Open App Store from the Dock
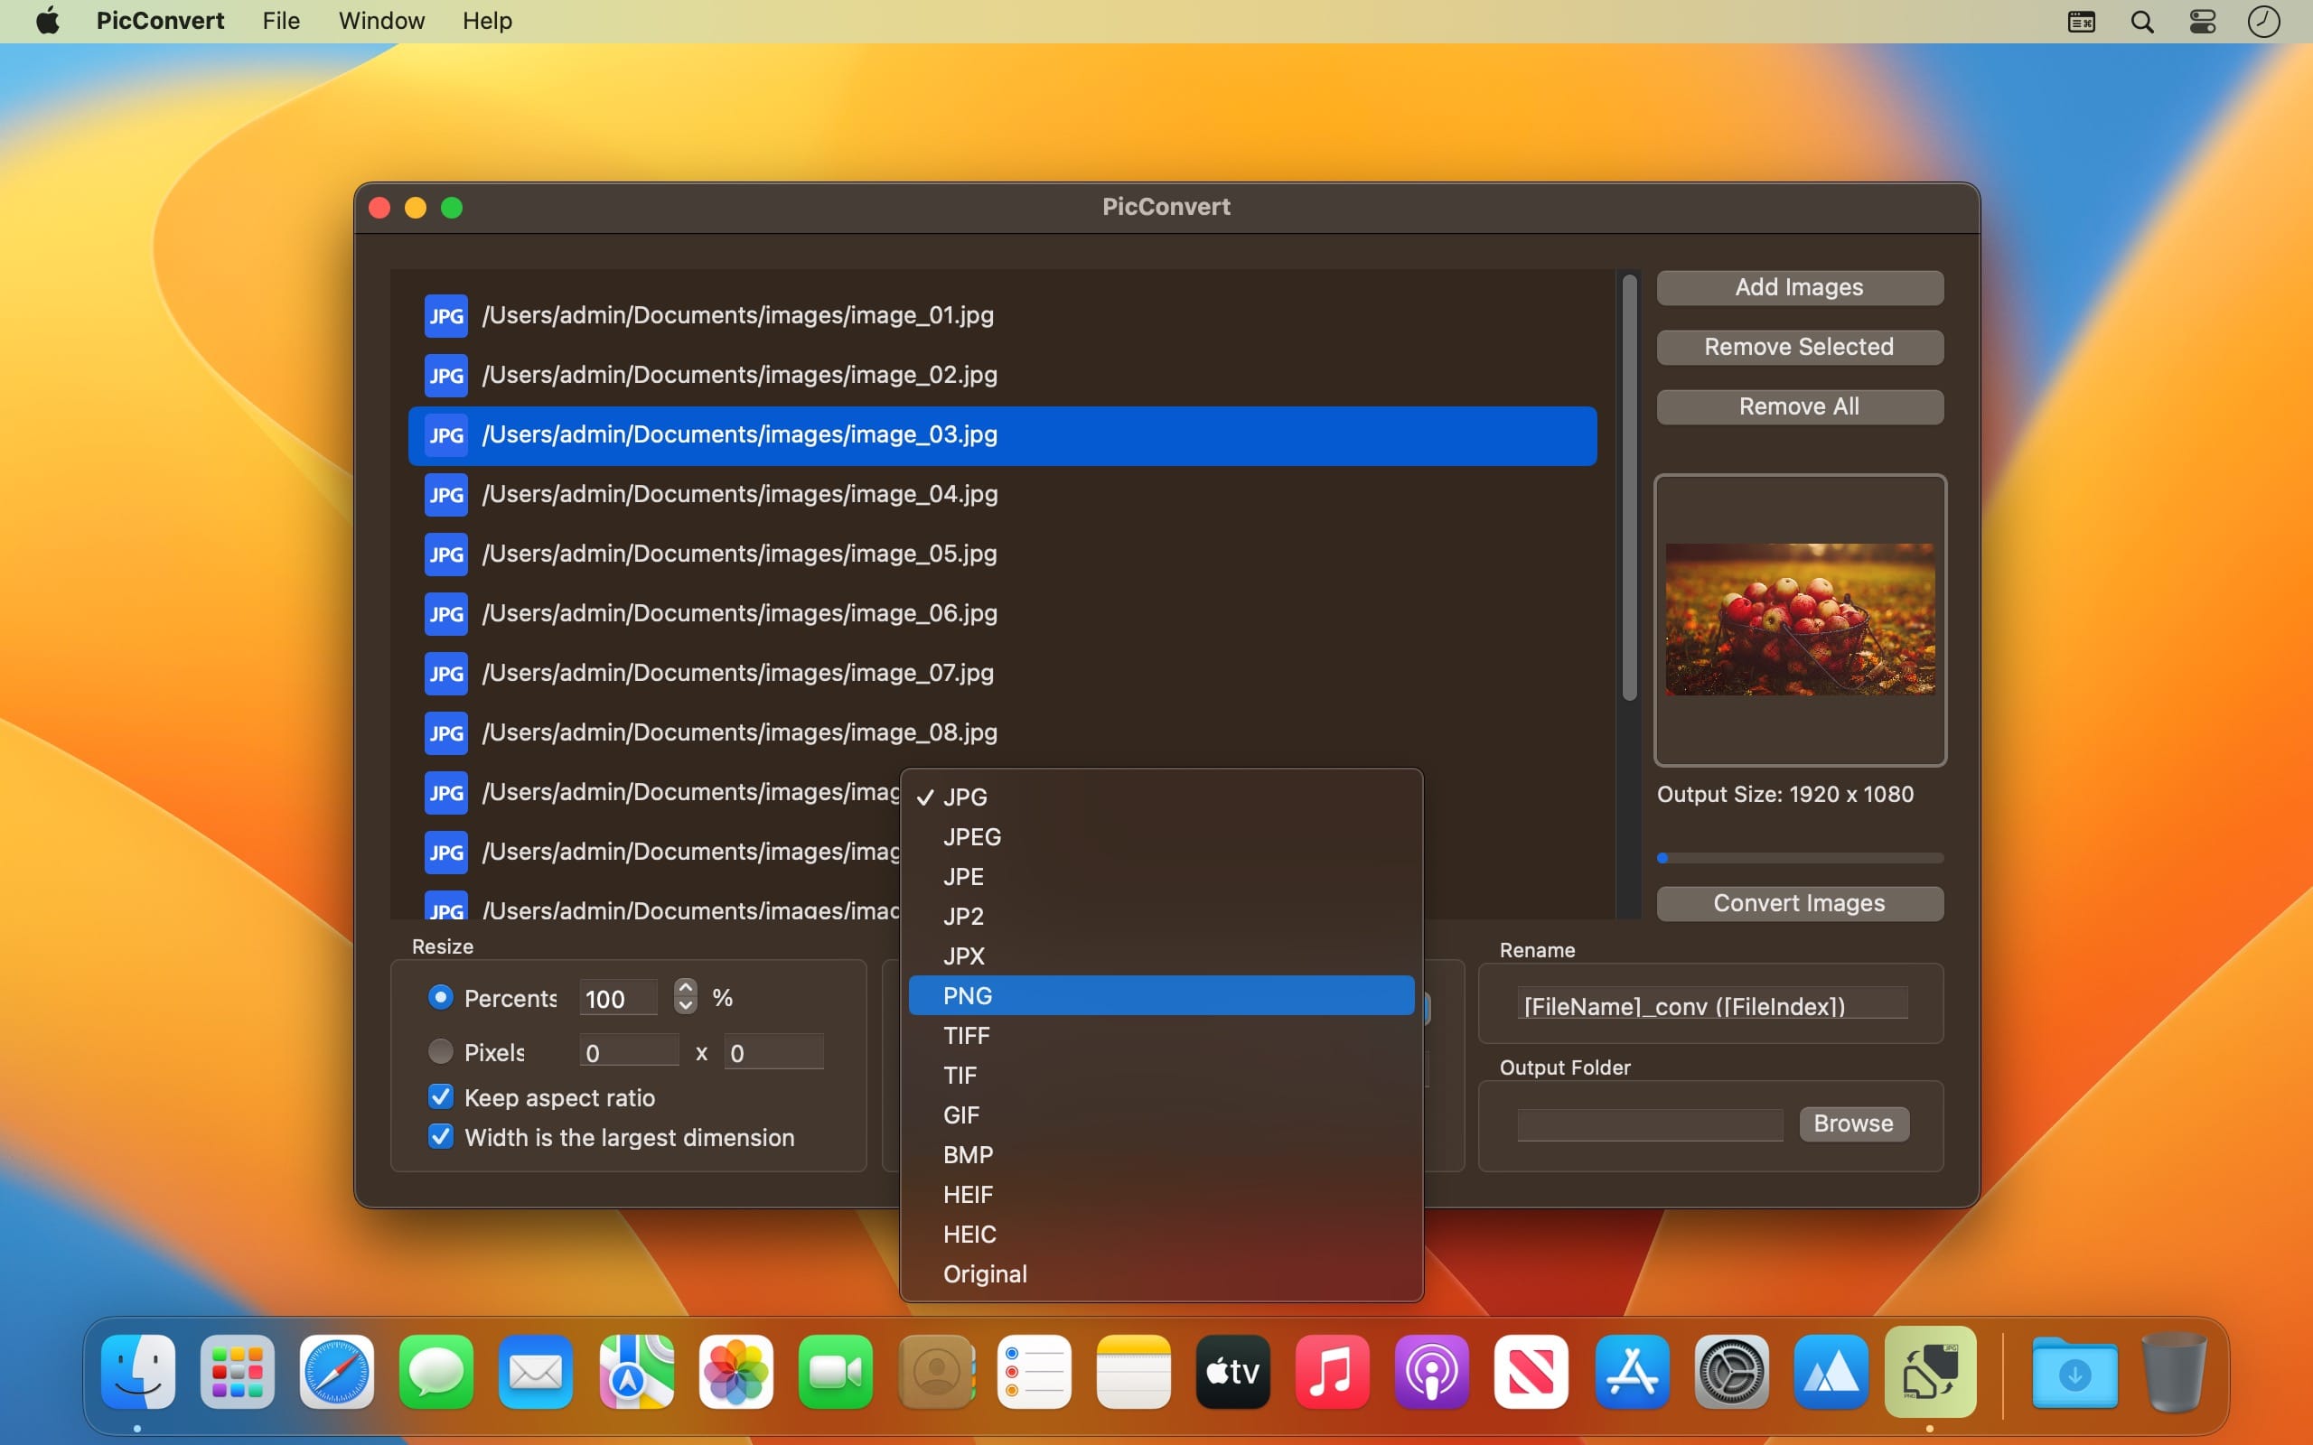2313x1445 pixels. coord(1632,1372)
